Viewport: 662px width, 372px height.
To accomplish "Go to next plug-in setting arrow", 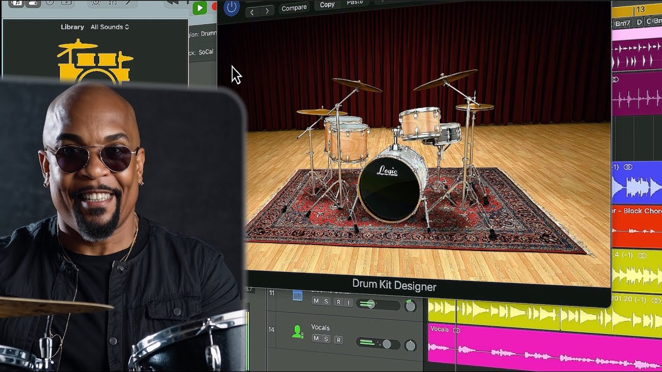I will point(267,11).
